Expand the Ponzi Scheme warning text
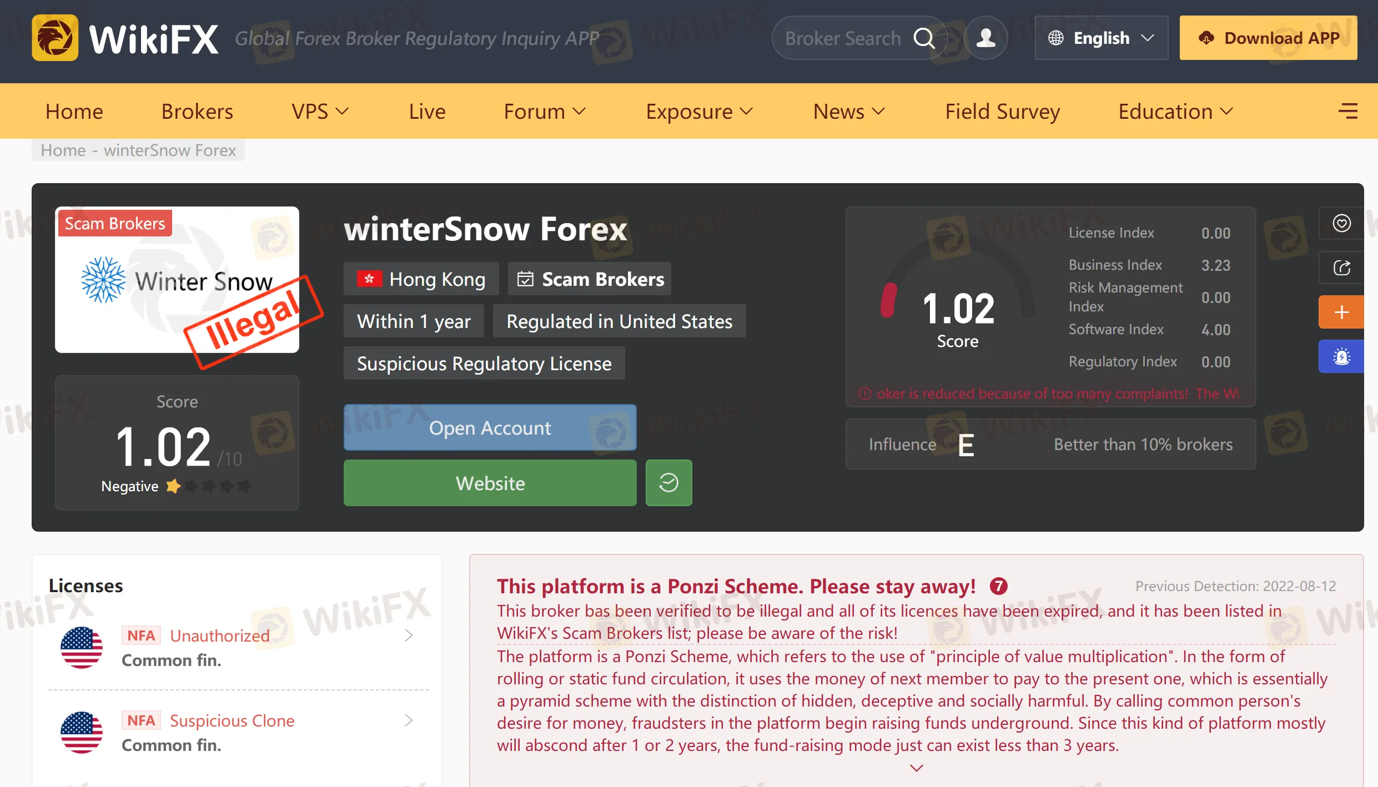The height and width of the screenshot is (787, 1378). 917,768
